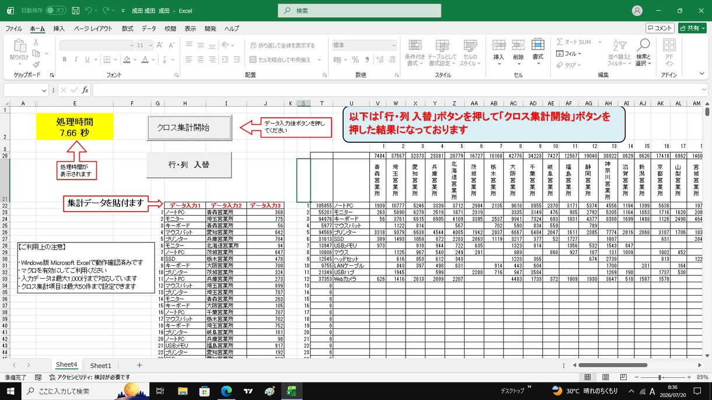Expand the Merge & Center dropdown arrow
712x400 pixels.
(320, 59)
